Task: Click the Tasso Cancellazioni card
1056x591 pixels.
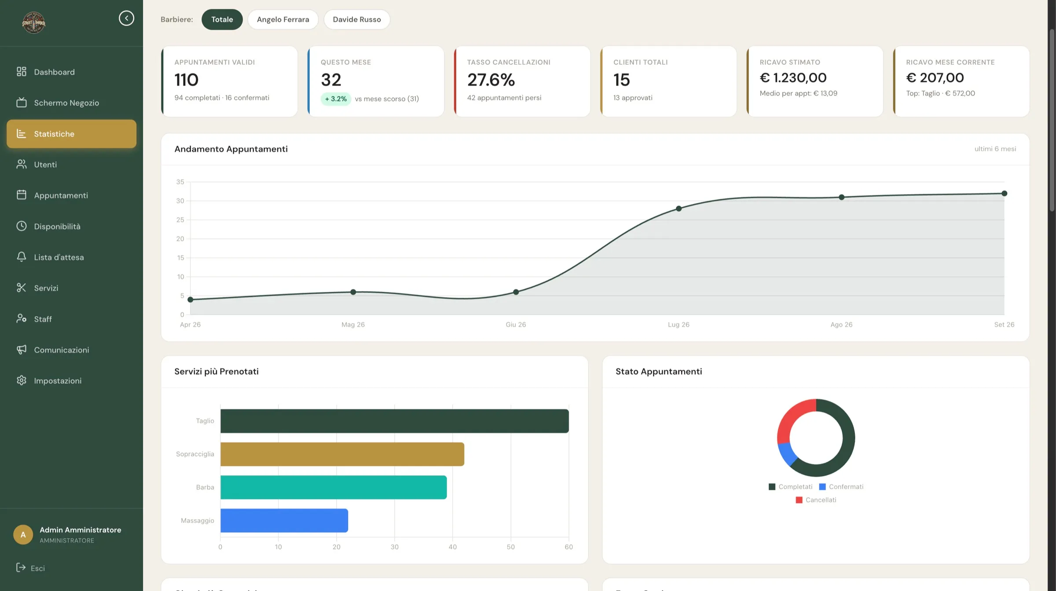Action: coord(522,81)
